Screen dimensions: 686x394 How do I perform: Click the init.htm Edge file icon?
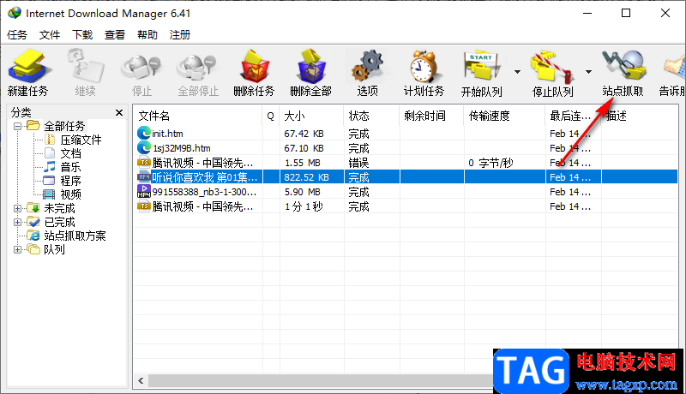click(143, 134)
